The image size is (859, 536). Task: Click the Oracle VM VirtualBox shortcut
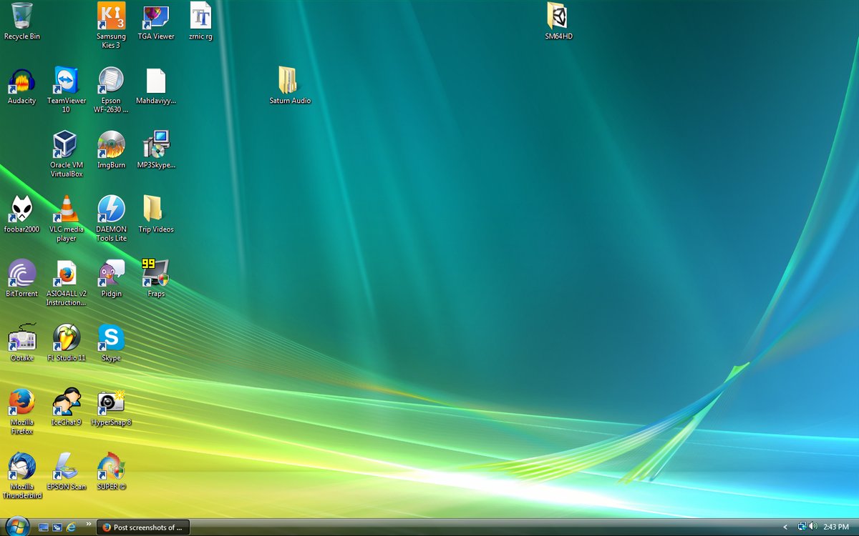[x=66, y=145]
